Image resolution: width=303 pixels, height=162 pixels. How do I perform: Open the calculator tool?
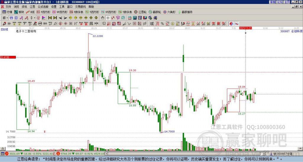click(x=135, y=18)
